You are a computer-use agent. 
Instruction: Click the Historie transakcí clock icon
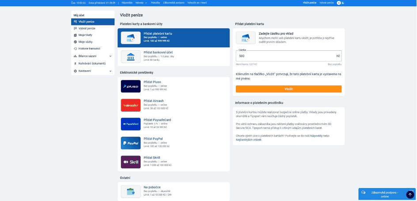pyautogui.click(x=75, y=49)
